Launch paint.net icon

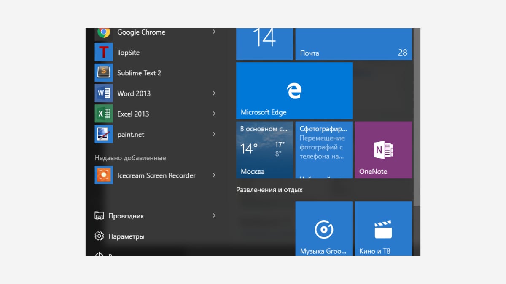click(104, 134)
